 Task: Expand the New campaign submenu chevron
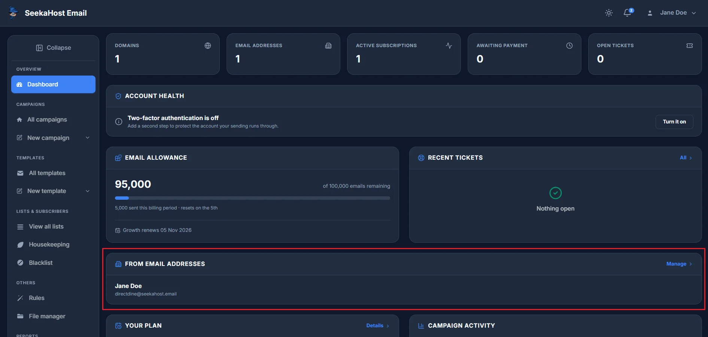click(x=88, y=138)
